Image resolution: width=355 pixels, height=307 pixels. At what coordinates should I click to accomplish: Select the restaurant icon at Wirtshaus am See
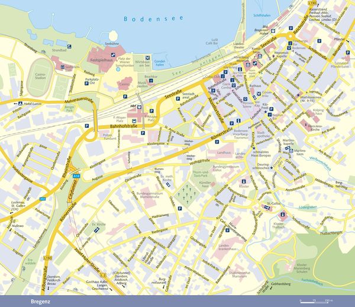tap(147, 57)
